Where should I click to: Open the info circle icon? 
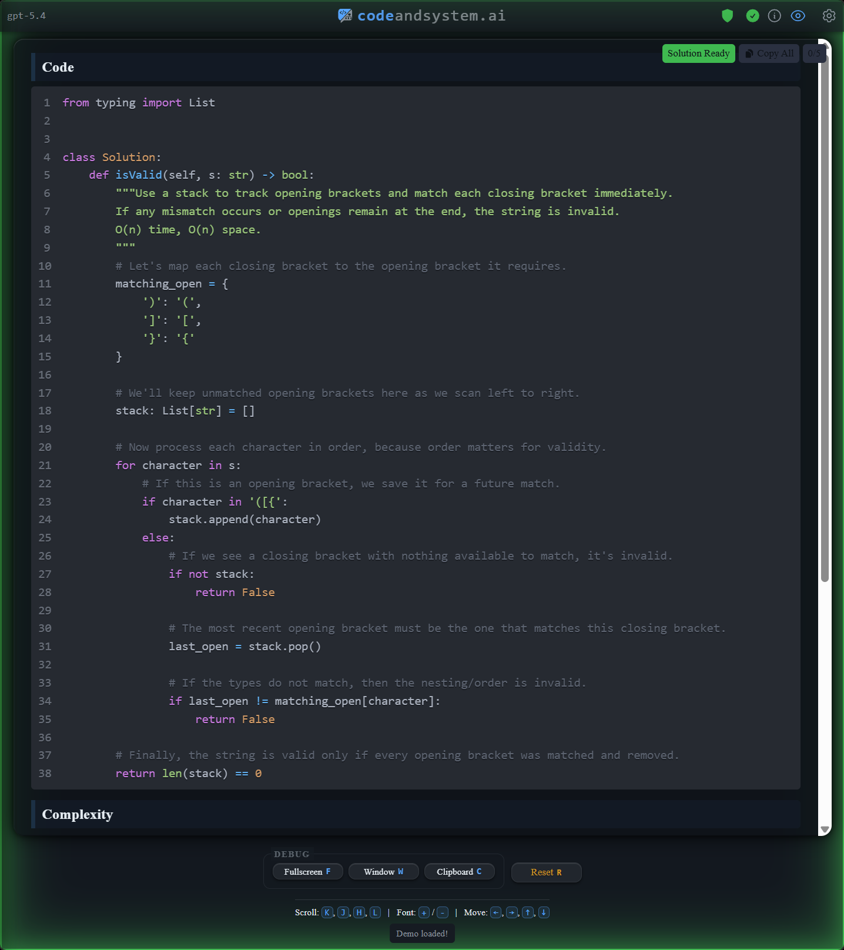point(775,16)
